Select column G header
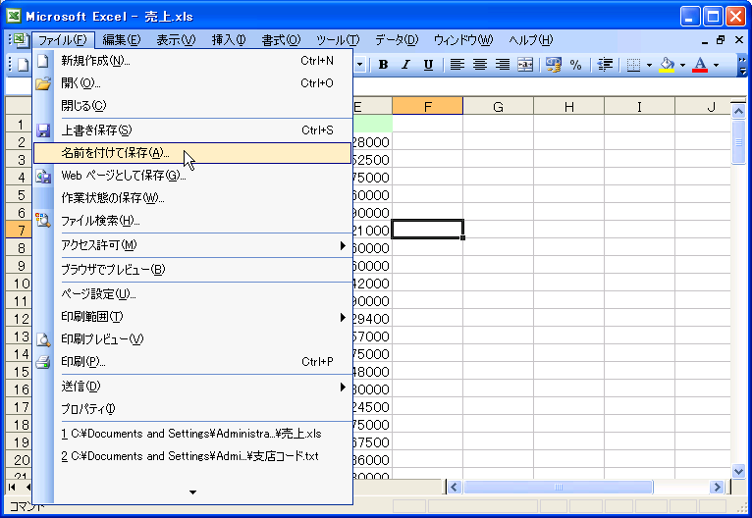 pyautogui.click(x=499, y=106)
